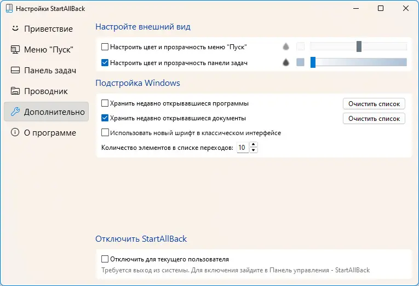Click the wrench icon beside Дополнительно
This screenshot has width=419, height=286.
tap(15, 112)
